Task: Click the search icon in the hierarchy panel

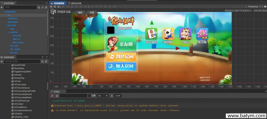Action: pyautogui.click(x=39, y=8)
